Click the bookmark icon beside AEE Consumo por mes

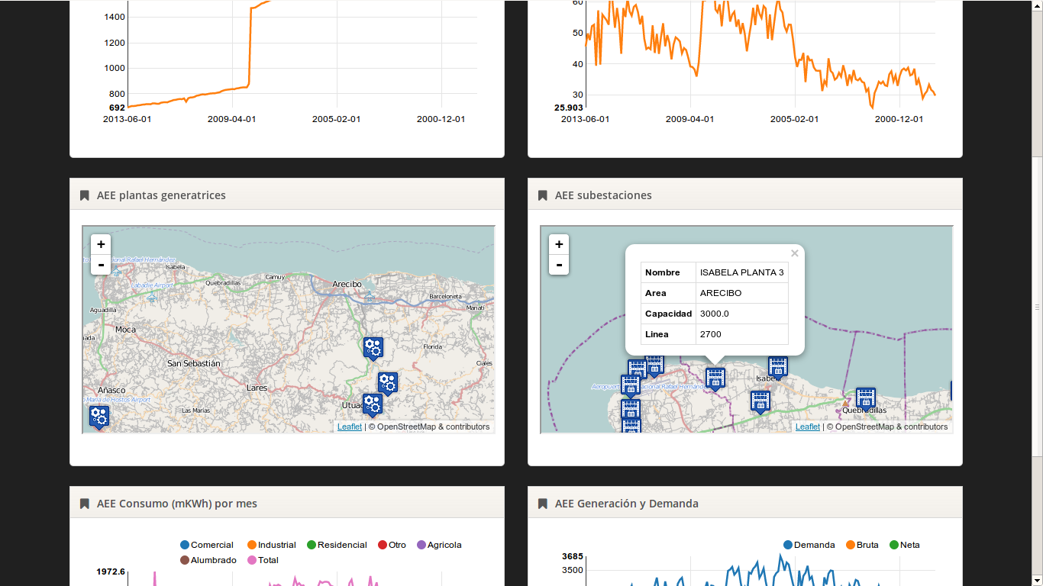pos(85,504)
